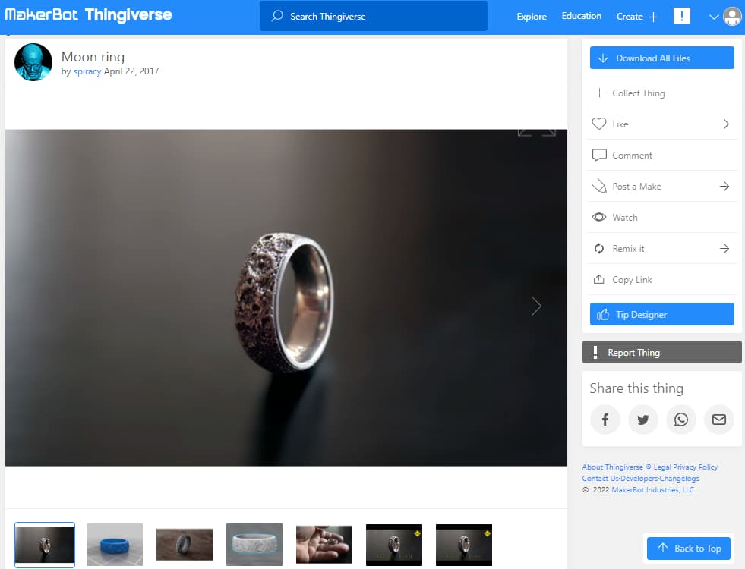This screenshot has height=569, width=745.
Task: Open the exclamation notifications icon in header
Action: (682, 16)
